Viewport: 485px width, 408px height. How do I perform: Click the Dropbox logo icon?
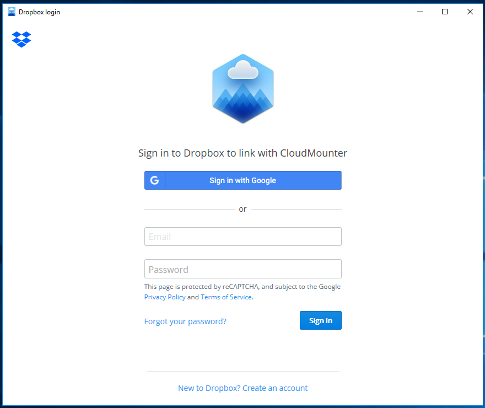[x=21, y=39]
